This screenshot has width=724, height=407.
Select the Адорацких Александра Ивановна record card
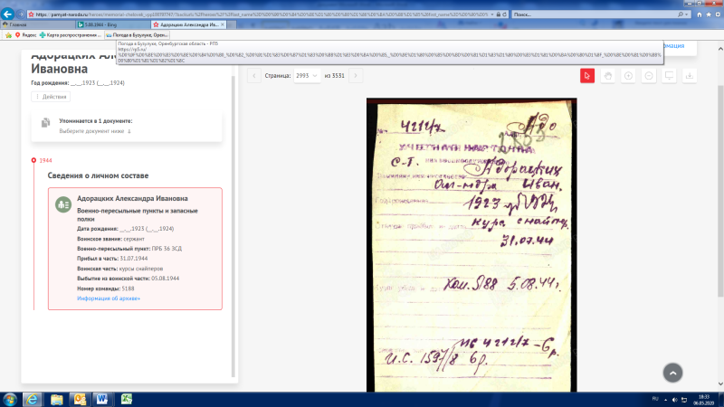[135, 249]
